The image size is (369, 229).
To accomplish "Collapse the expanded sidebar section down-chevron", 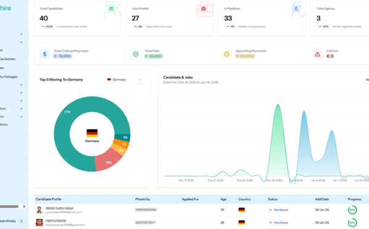I will click(22, 42).
